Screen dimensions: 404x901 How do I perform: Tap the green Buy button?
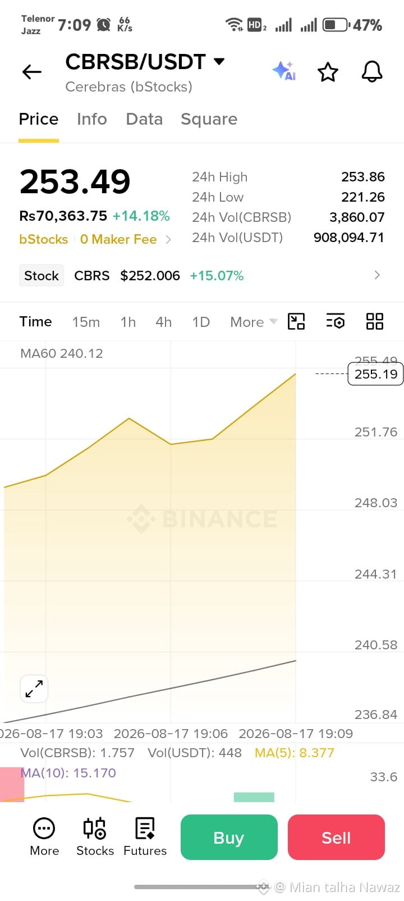[229, 837]
